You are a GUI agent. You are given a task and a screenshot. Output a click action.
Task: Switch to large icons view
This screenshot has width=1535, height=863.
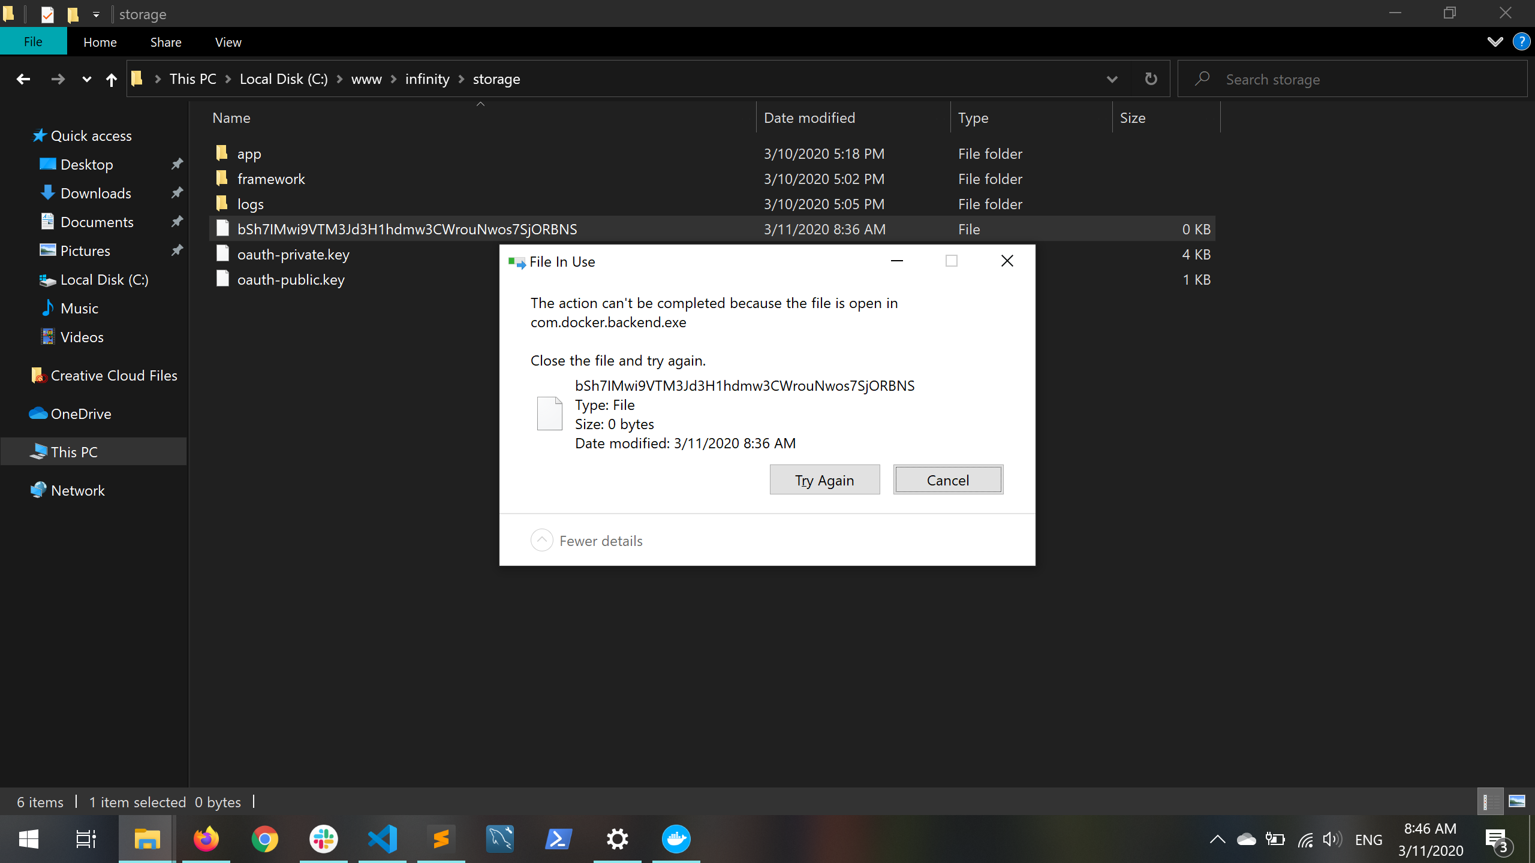tap(1516, 801)
